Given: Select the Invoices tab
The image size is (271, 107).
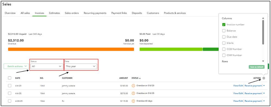Looking at the screenshot, I should (x=39, y=13).
